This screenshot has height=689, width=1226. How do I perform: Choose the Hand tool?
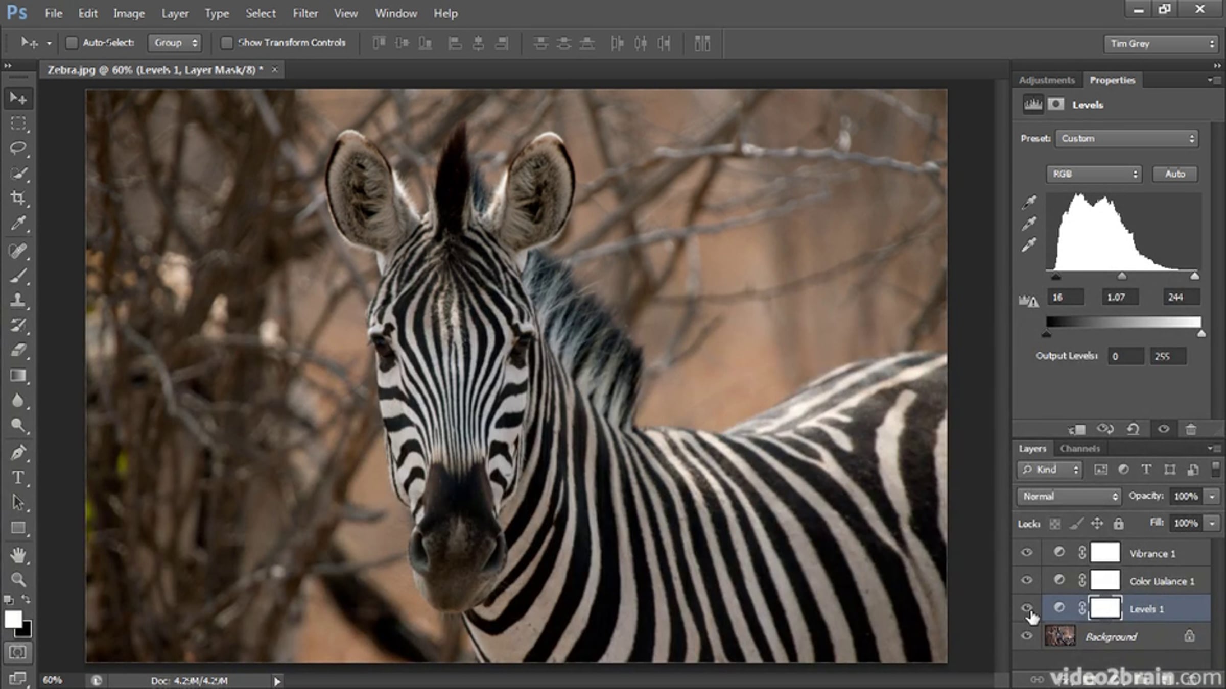(x=18, y=555)
